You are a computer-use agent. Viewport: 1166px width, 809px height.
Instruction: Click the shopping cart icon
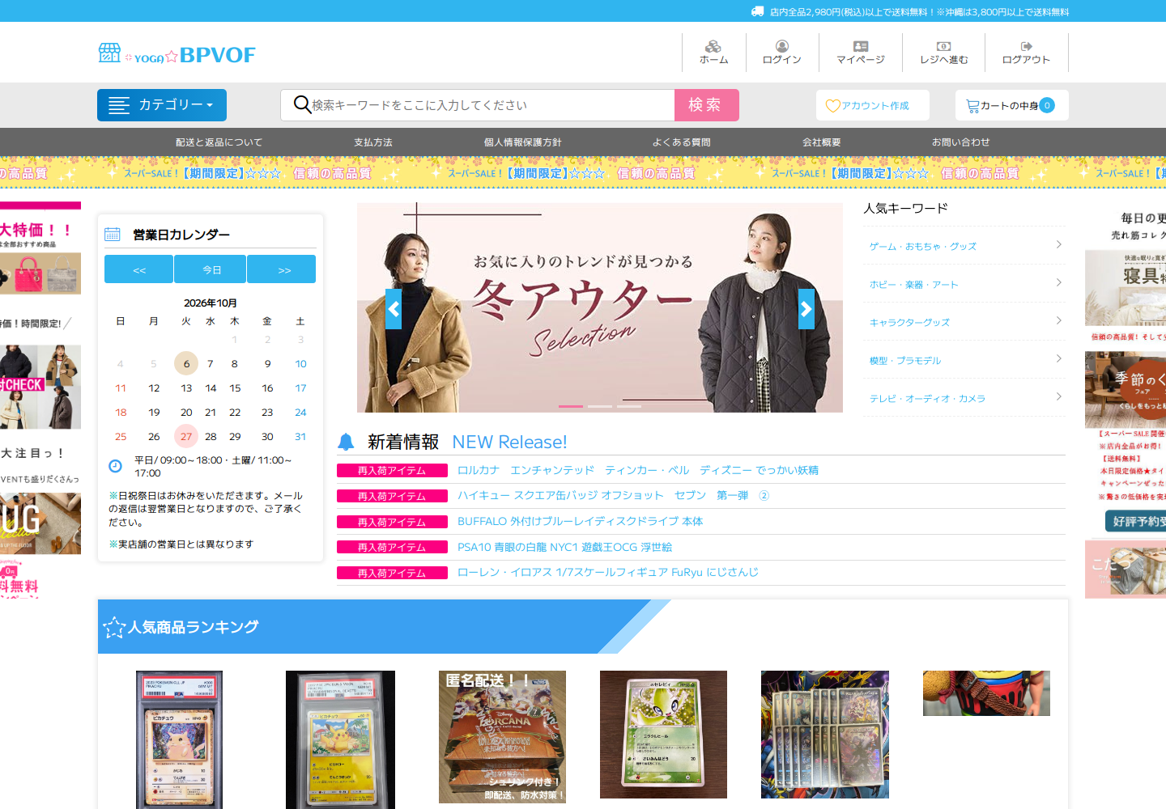pyautogui.click(x=972, y=105)
